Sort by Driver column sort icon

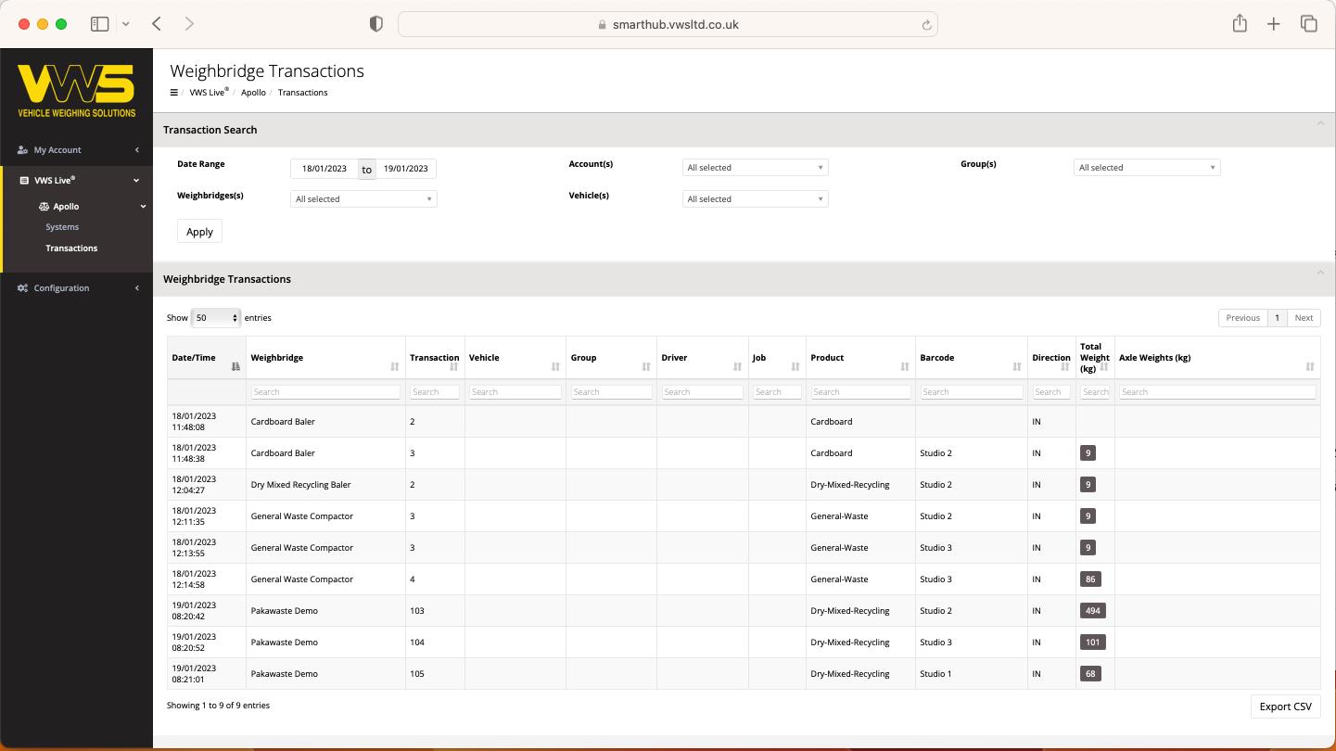click(737, 366)
